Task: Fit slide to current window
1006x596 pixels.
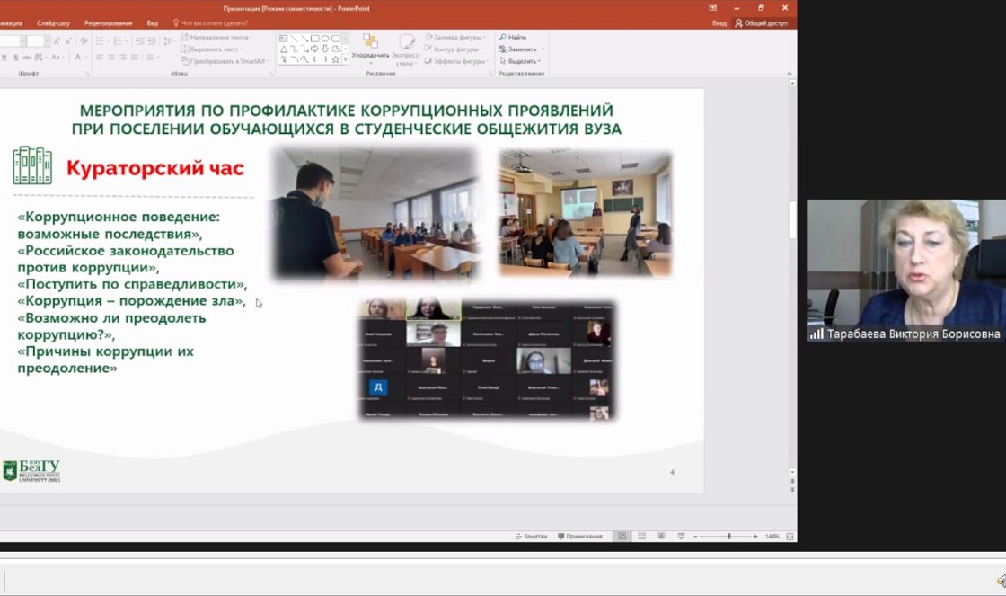Action: 790,537
